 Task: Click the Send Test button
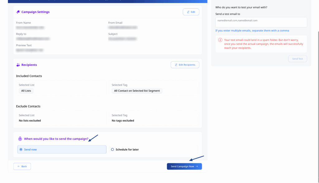(298, 59)
